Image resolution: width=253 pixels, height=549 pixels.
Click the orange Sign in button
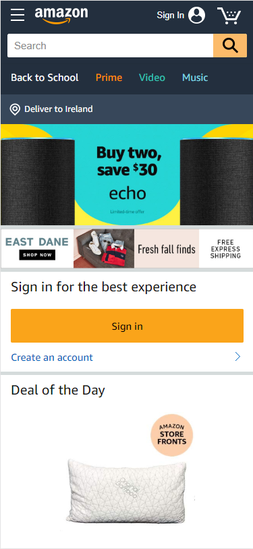pyautogui.click(x=128, y=326)
